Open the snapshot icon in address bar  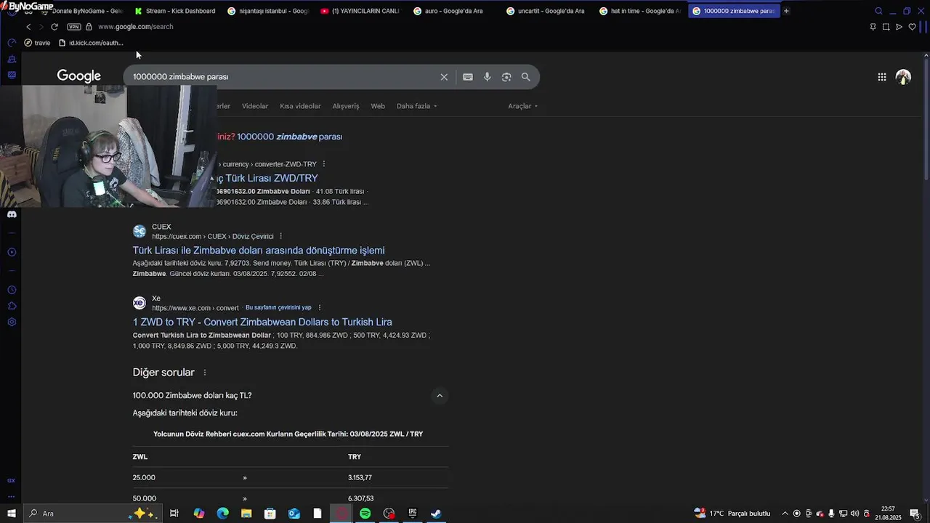point(886,27)
